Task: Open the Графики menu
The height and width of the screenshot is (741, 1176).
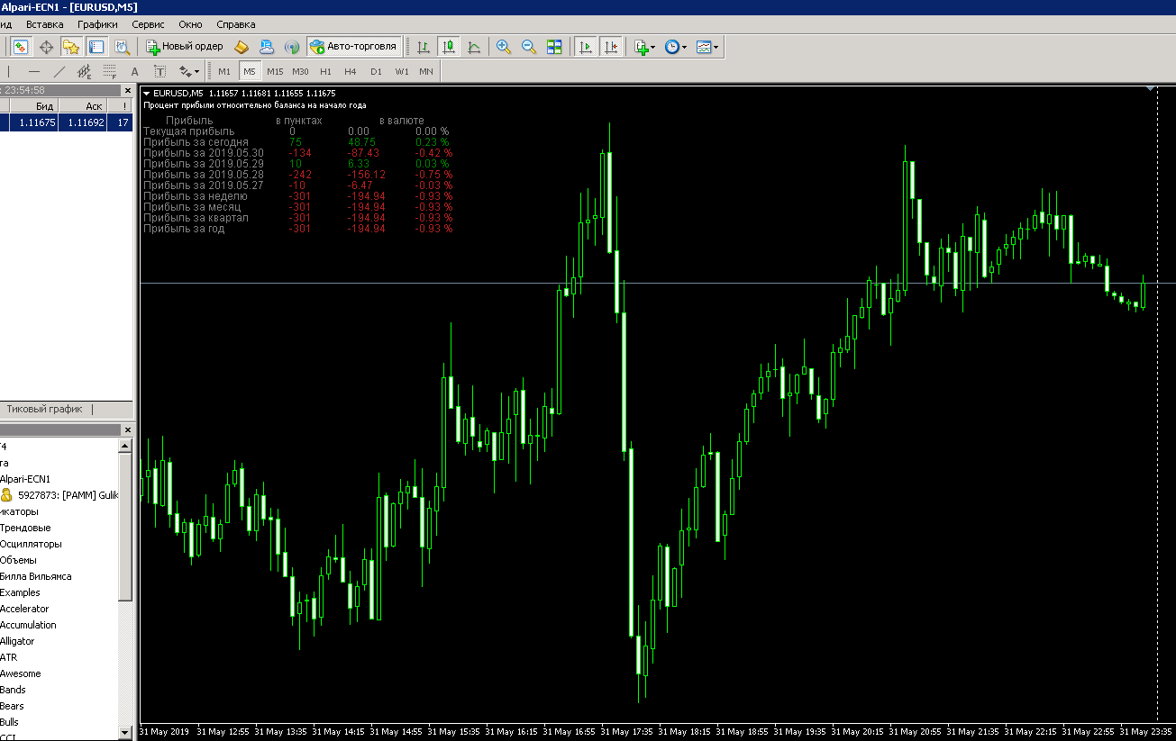Action: pos(97,24)
